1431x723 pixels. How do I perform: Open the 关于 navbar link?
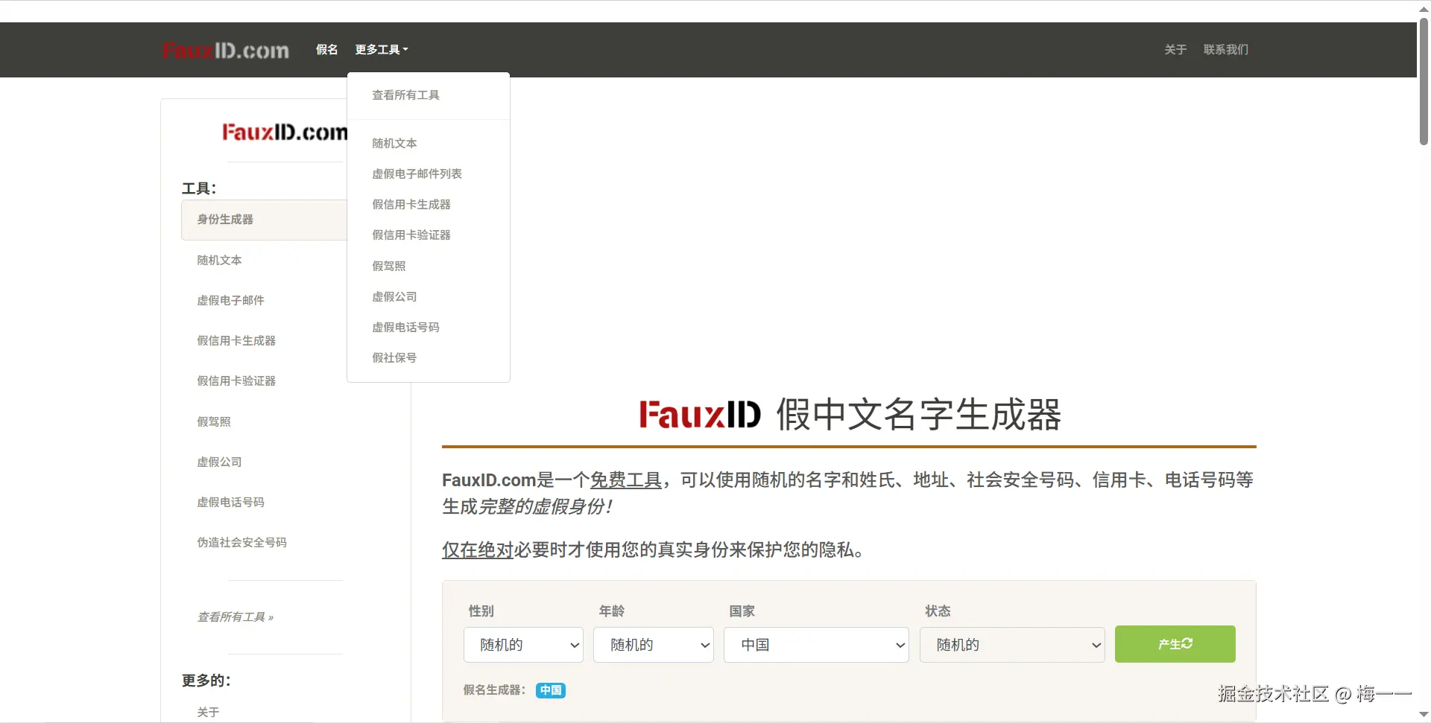[x=1175, y=50]
